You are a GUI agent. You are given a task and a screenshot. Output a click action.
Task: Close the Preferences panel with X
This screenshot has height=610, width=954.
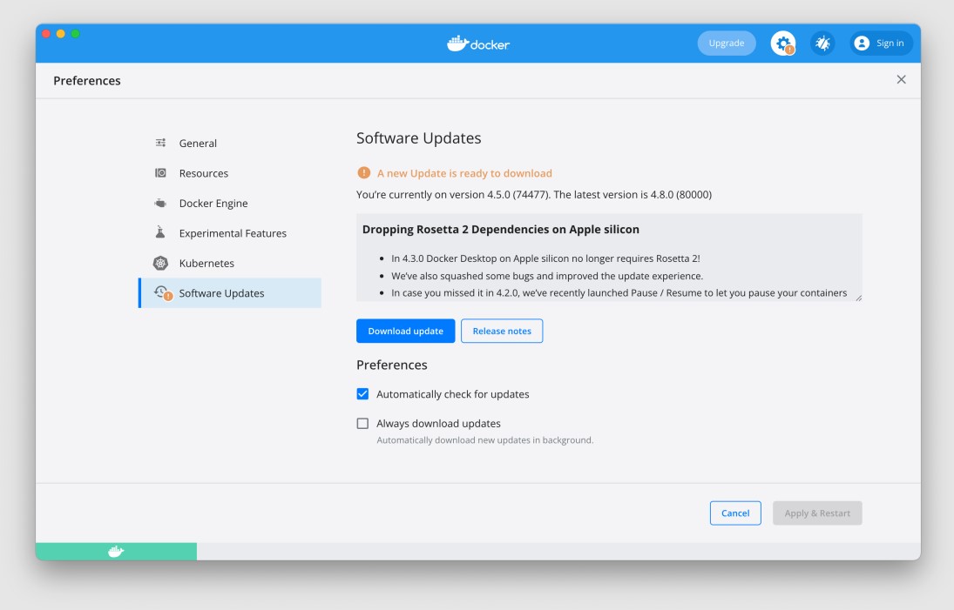point(901,79)
